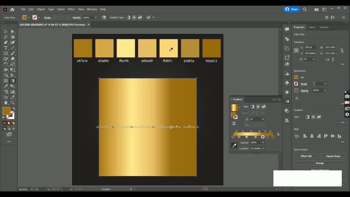Screen dimensions: 350x197
Task: Select the Paintbrush tool
Action: pos(13,54)
